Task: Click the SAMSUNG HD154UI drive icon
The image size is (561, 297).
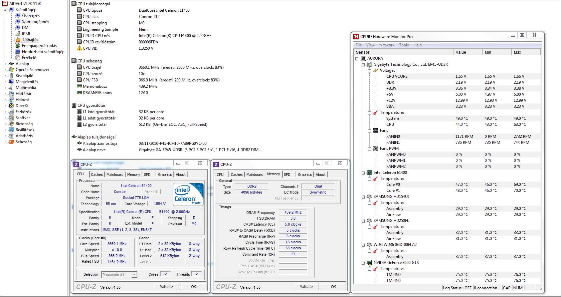Action: coord(369,197)
